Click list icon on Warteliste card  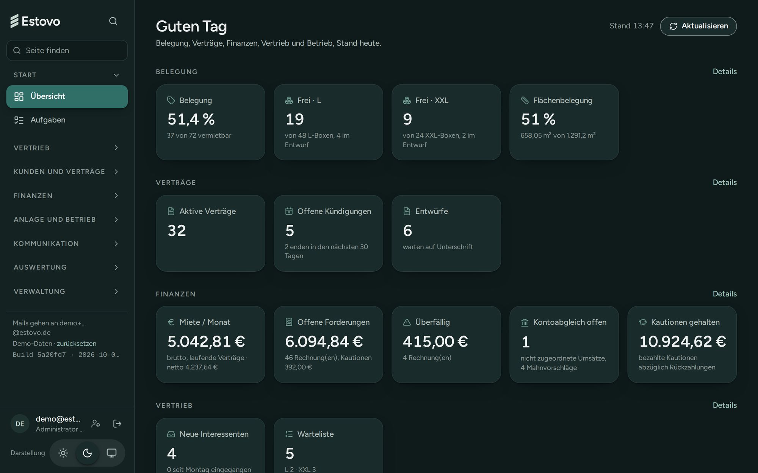(289, 434)
